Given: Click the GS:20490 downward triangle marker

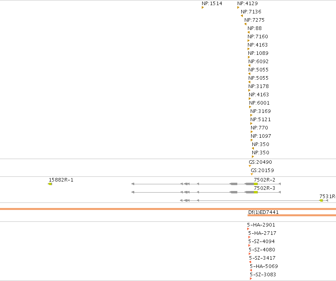Looking at the screenshot, I should 250,166.
